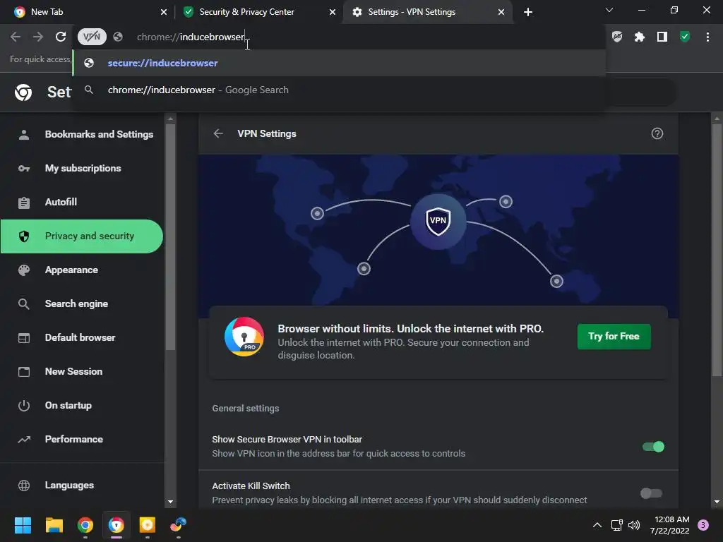Select chrome://inducebrowser Google Search suggestion

pos(339,90)
